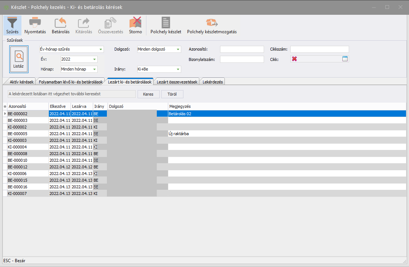Switch to the Aktív kérések tab
409x267 pixels.
[21, 82]
